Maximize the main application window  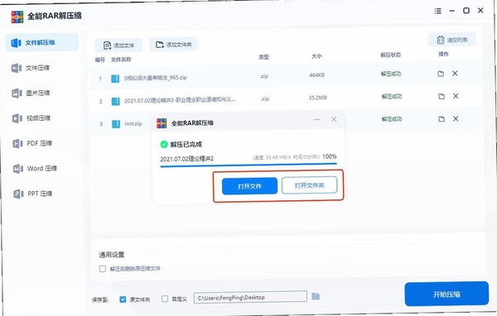click(466, 11)
